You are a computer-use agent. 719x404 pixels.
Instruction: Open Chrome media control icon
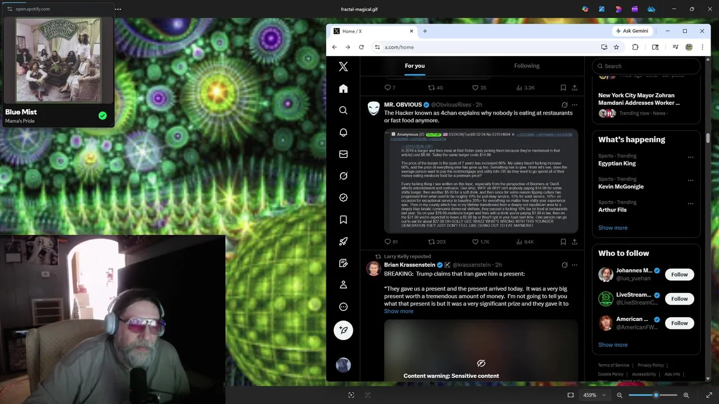(676, 47)
